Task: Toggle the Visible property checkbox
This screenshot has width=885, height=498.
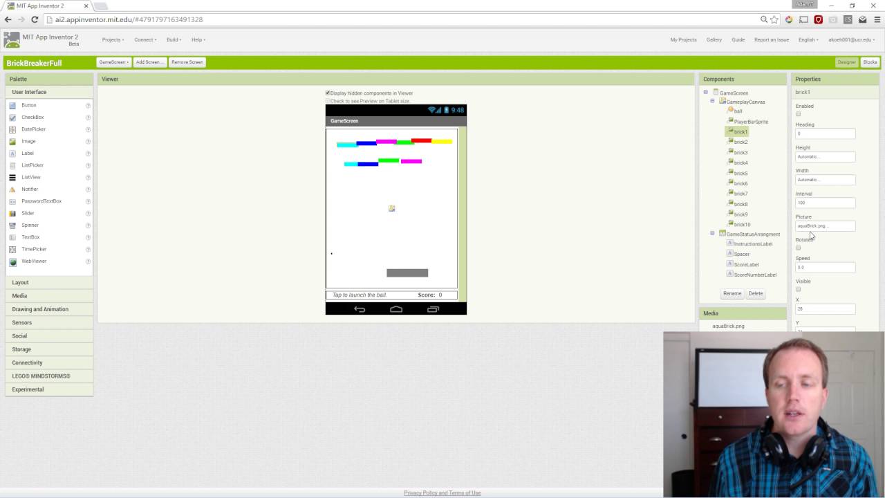Action: [798, 289]
